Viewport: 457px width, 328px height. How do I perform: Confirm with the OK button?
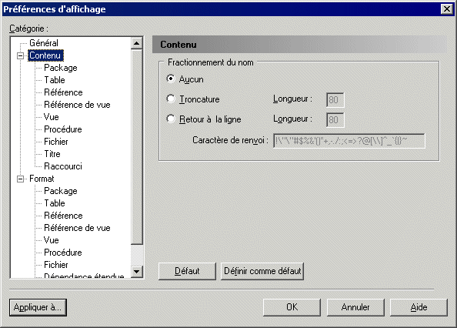point(292,307)
